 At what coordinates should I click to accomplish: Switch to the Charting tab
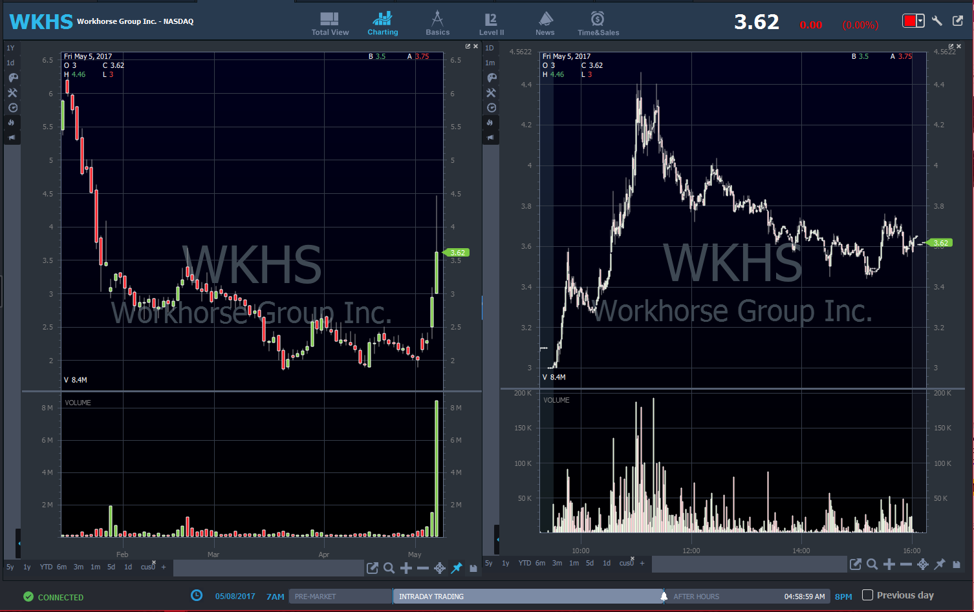pos(383,24)
